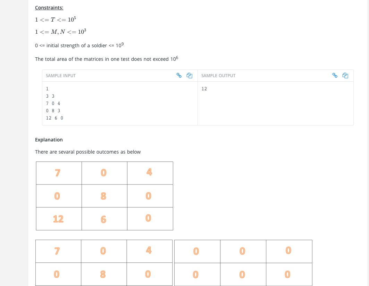Select the cell with 12 in first grid
Screen dimensions: 369x286
pos(59,219)
